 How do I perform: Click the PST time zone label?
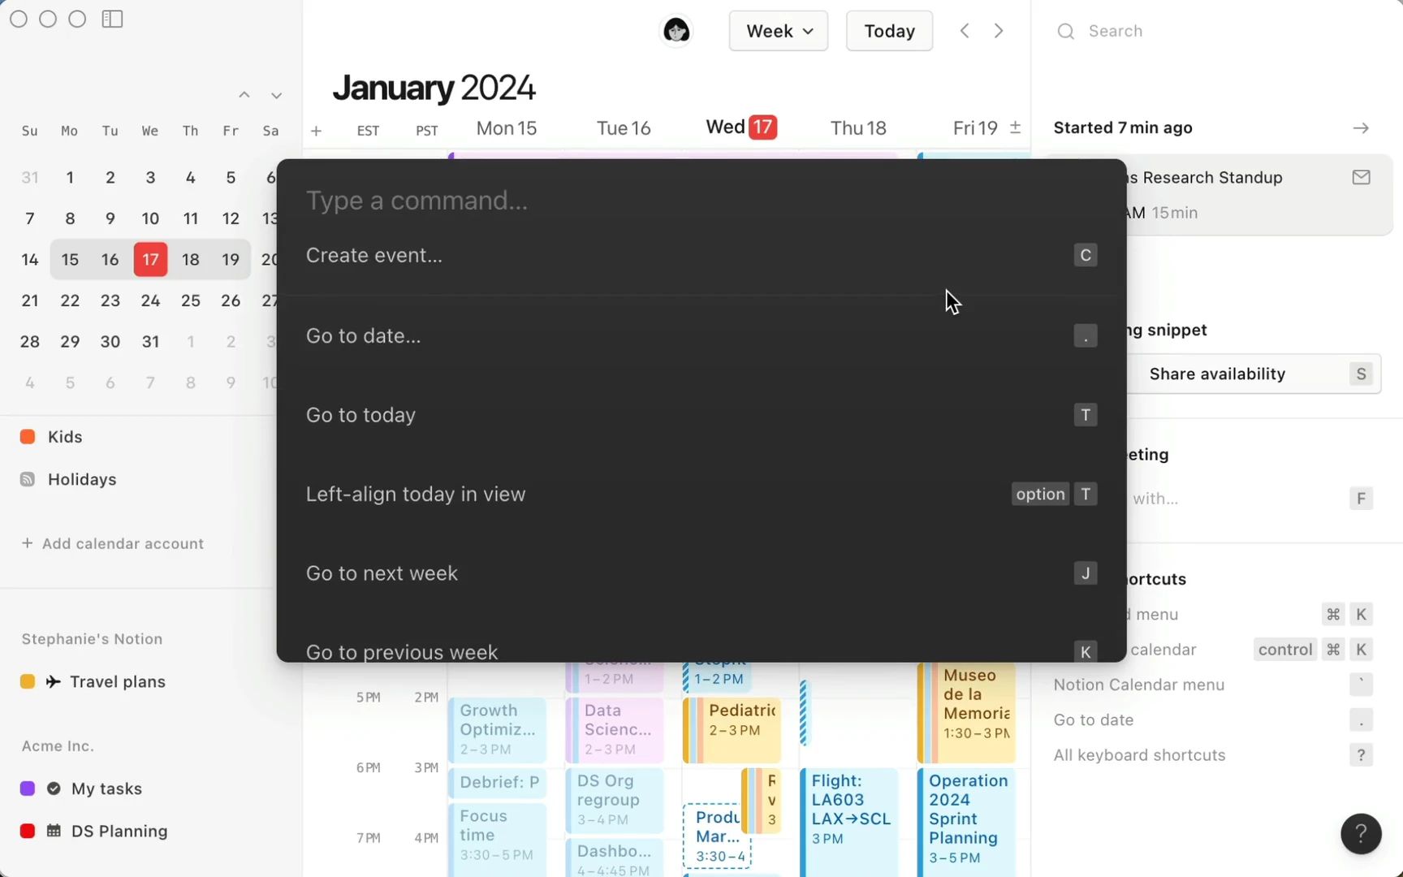point(427,131)
